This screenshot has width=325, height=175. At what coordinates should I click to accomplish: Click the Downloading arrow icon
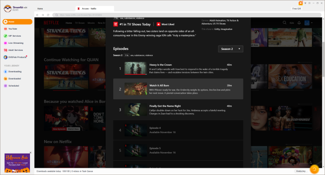point(6,71)
